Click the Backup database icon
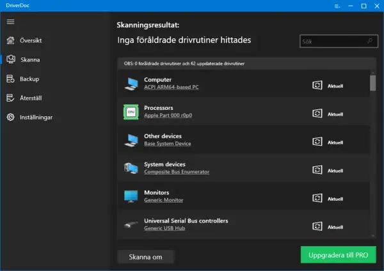This screenshot has height=271, width=384. [10, 79]
